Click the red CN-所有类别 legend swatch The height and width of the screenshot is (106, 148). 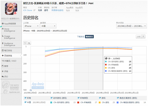(x=78, y=102)
